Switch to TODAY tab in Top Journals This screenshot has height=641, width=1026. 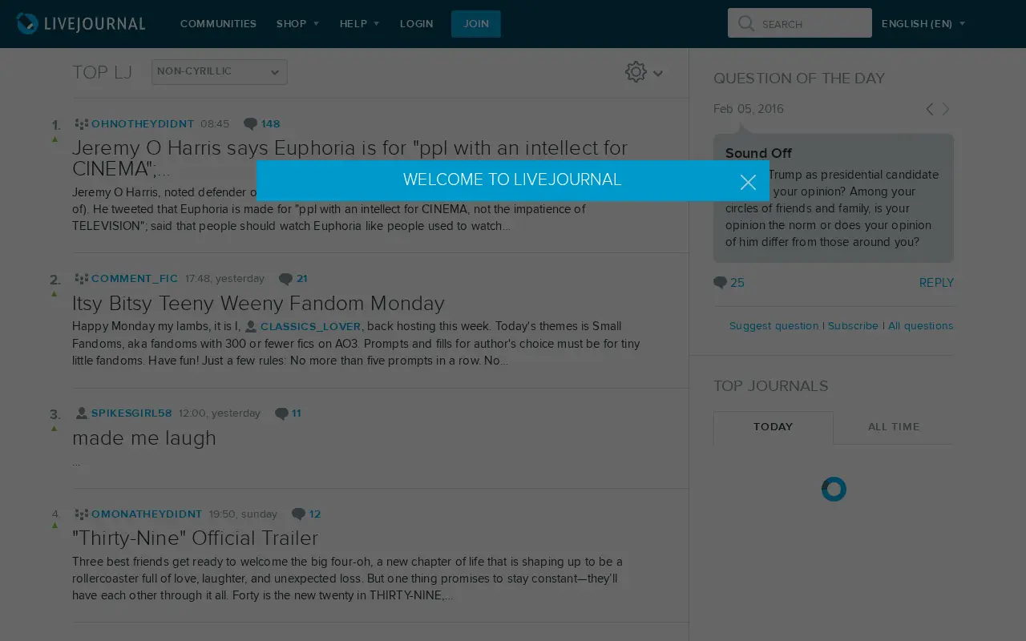pos(774,427)
